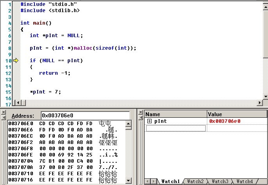Switch to the Watch2 tab
268x185 pixels.
tap(196, 181)
